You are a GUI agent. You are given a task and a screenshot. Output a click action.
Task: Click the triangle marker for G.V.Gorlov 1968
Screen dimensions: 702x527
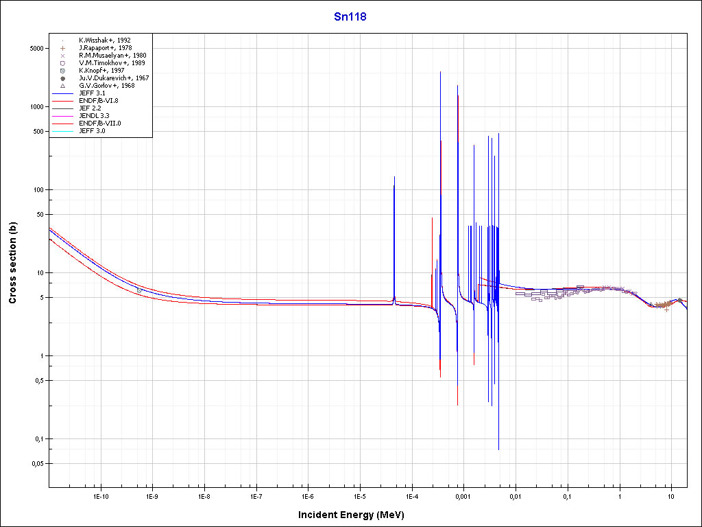tap(62, 86)
